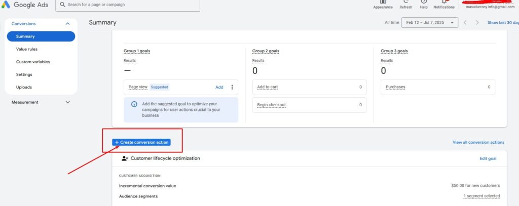Viewport: 519px width, 206px height.
Task: Open Custom variables in the sidebar
Action: [33, 62]
